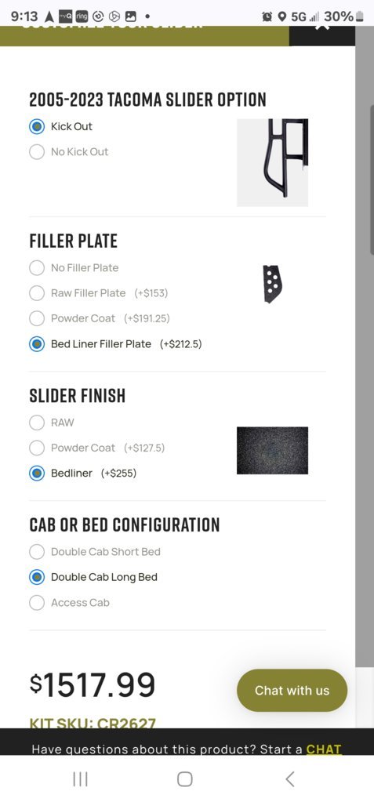Follow the CHAT link in footer
Image resolution: width=374 pixels, height=802 pixels.
(x=323, y=749)
